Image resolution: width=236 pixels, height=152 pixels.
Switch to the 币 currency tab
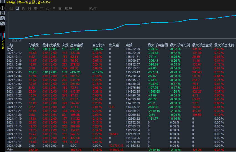(x=48, y=8)
